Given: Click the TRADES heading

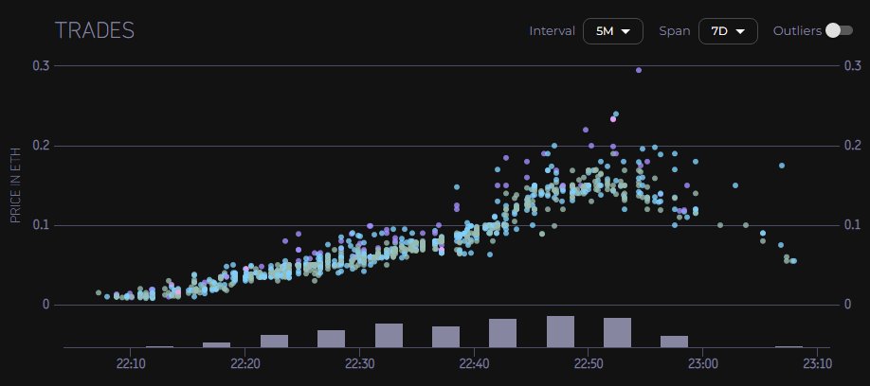Looking at the screenshot, I should (95, 30).
